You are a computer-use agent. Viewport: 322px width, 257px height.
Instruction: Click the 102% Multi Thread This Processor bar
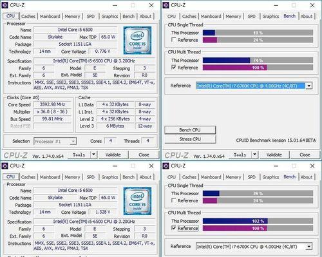tap(258, 221)
